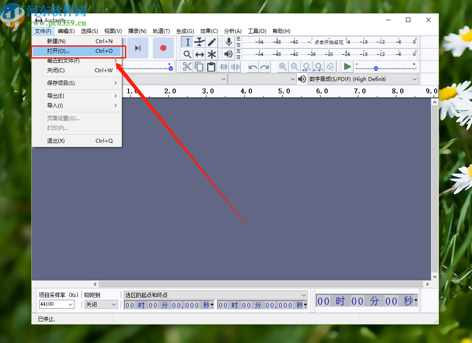Expand the 保存项目(S) submenu

[77, 83]
